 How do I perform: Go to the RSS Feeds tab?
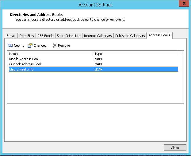point(45,36)
